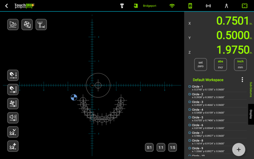Open the tool library end mill icon

click(122, 6)
